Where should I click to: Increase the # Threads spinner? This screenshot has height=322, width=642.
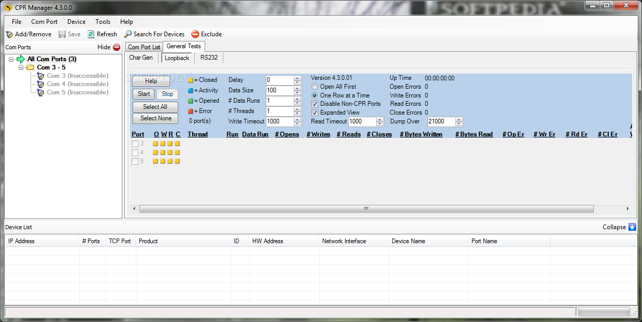297,109
